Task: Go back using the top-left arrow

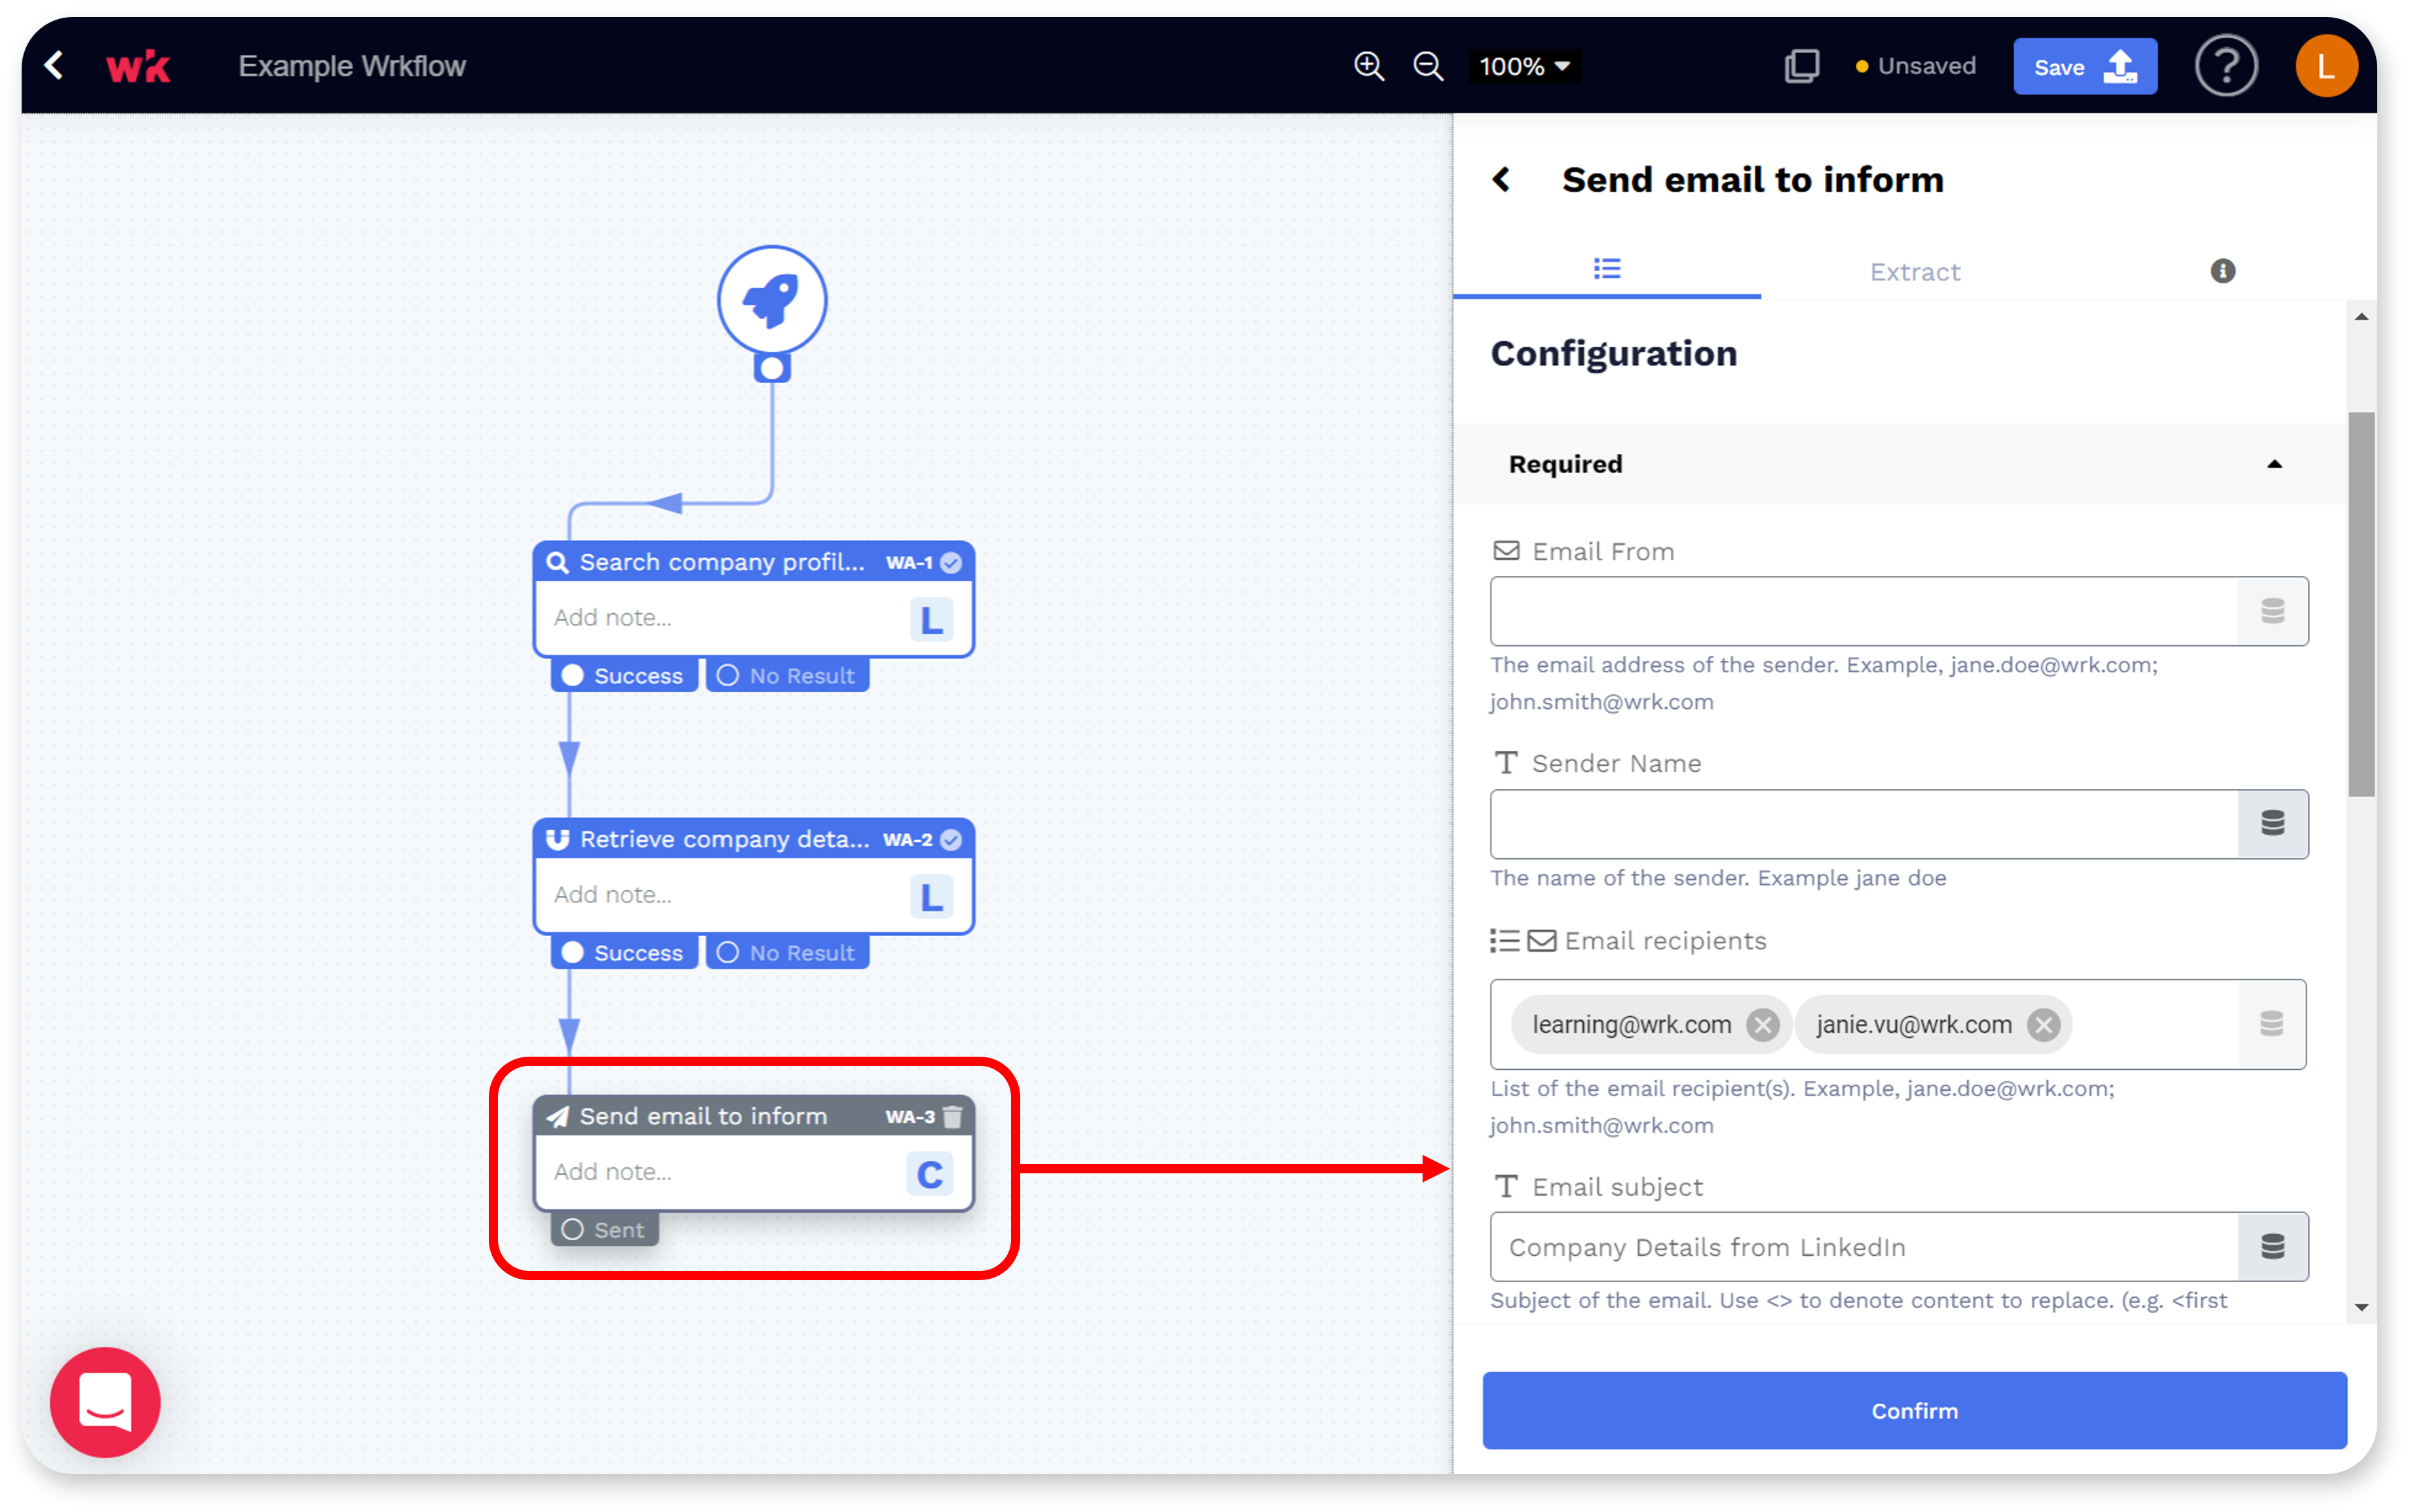Action: coord(54,66)
